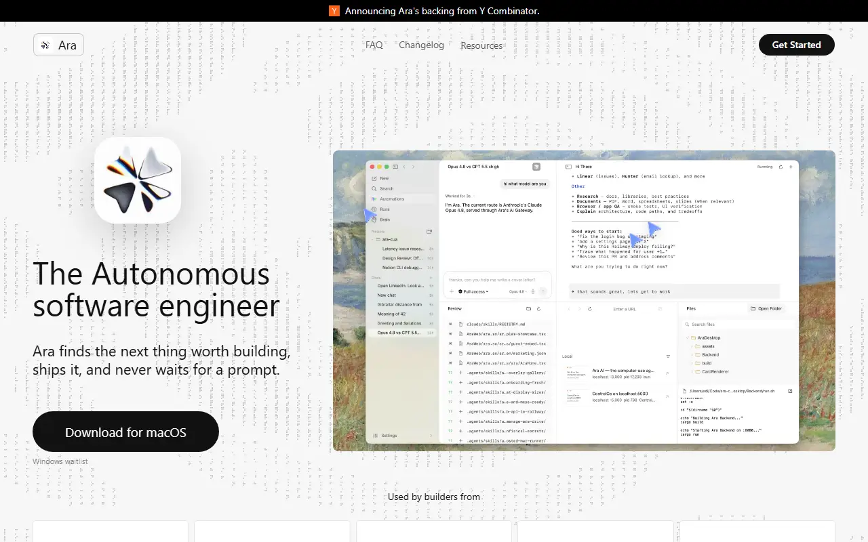The image size is (868, 542).
Task: Add a new terminal with the plus icon
Action: 791,167
